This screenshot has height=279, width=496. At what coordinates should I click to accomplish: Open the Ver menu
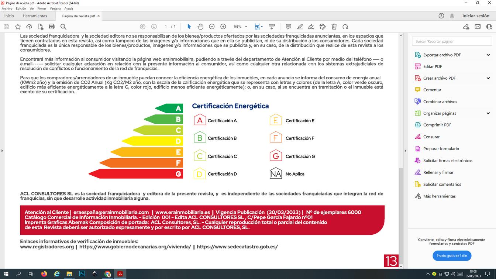(x=32, y=8)
